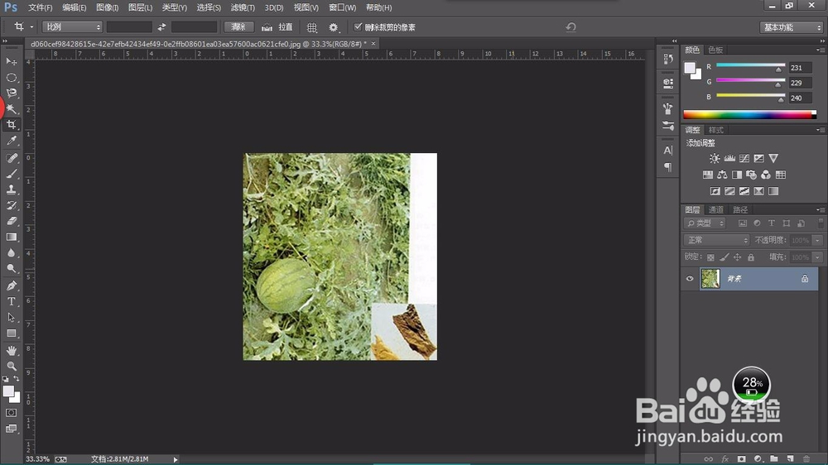Click the Clear button in options bar
The width and height of the screenshot is (828, 465).
click(x=238, y=26)
